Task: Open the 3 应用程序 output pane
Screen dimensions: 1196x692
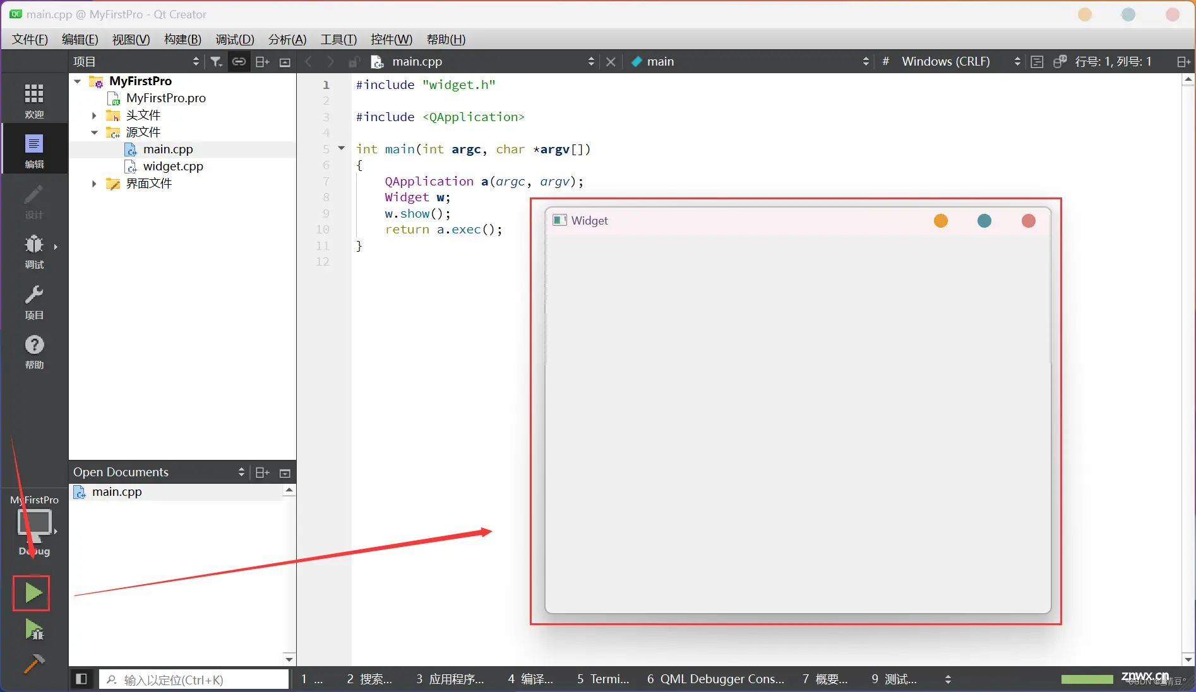Action: tap(450, 679)
